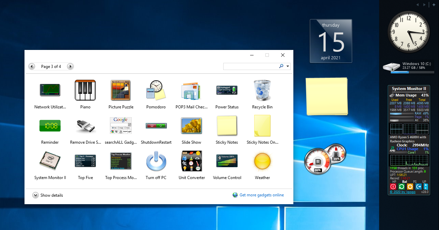Select the POP3 Mail Checker gadget
This screenshot has height=230, width=439.
(191, 90)
